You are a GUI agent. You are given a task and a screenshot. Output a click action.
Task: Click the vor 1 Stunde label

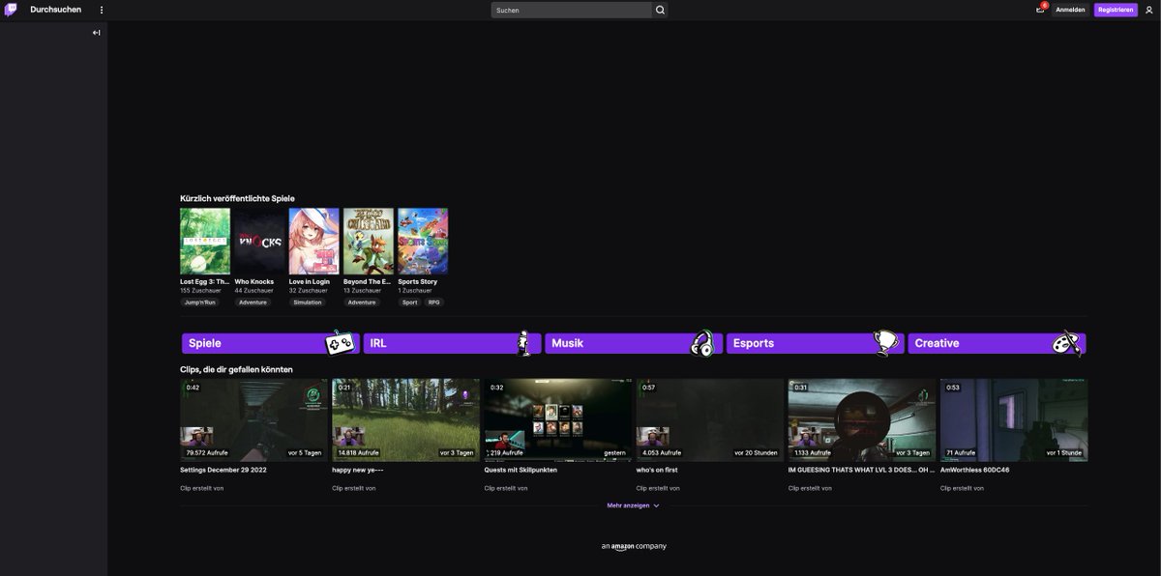tap(1064, 452)
